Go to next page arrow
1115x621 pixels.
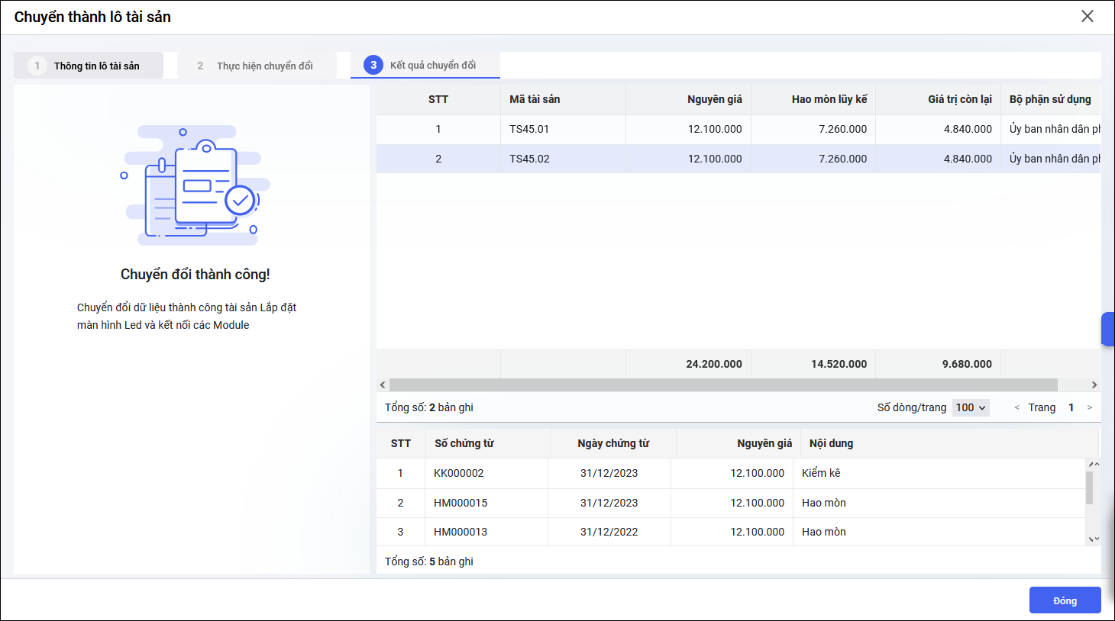click(x=1090, y=407)
